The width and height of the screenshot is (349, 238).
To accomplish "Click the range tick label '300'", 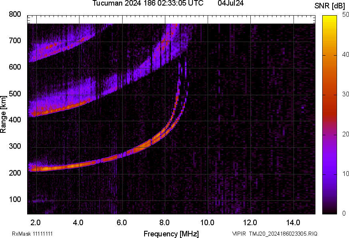I will click(15, 146).
